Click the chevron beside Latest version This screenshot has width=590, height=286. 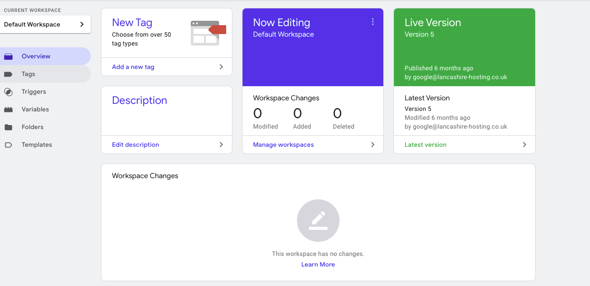(524, 144)
